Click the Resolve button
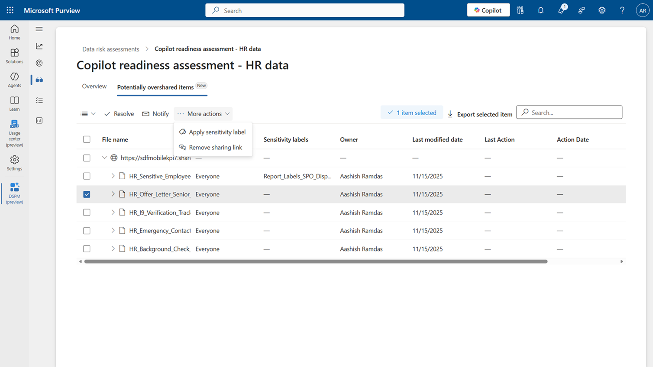Viewport: 653px width, 367px height. pos(119,114)
